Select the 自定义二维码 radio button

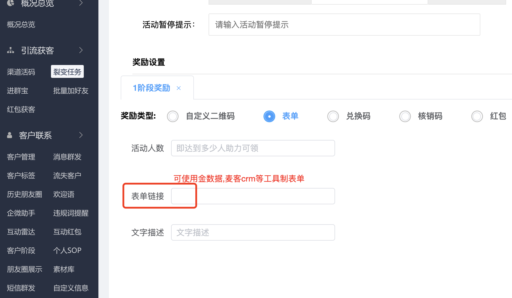click(173, 117)
